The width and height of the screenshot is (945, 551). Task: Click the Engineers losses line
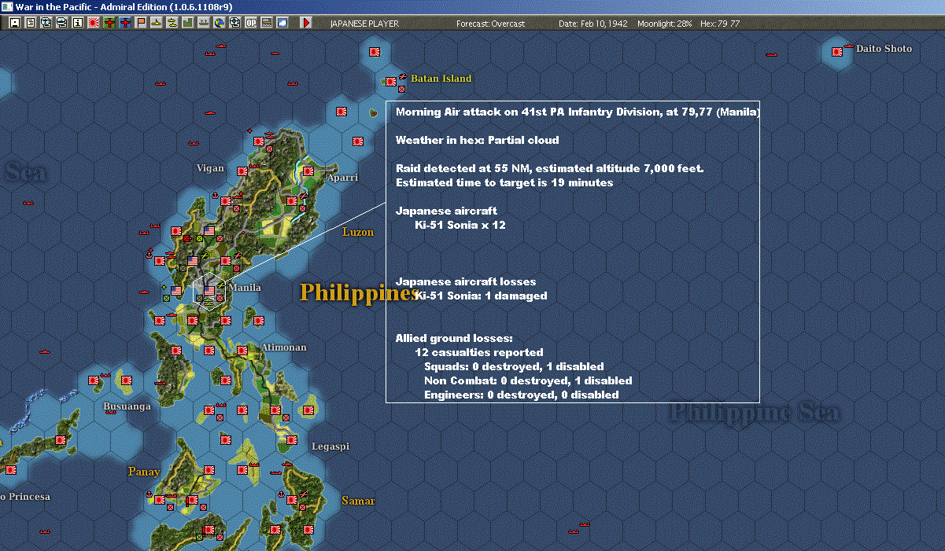(x=521, y=395)
